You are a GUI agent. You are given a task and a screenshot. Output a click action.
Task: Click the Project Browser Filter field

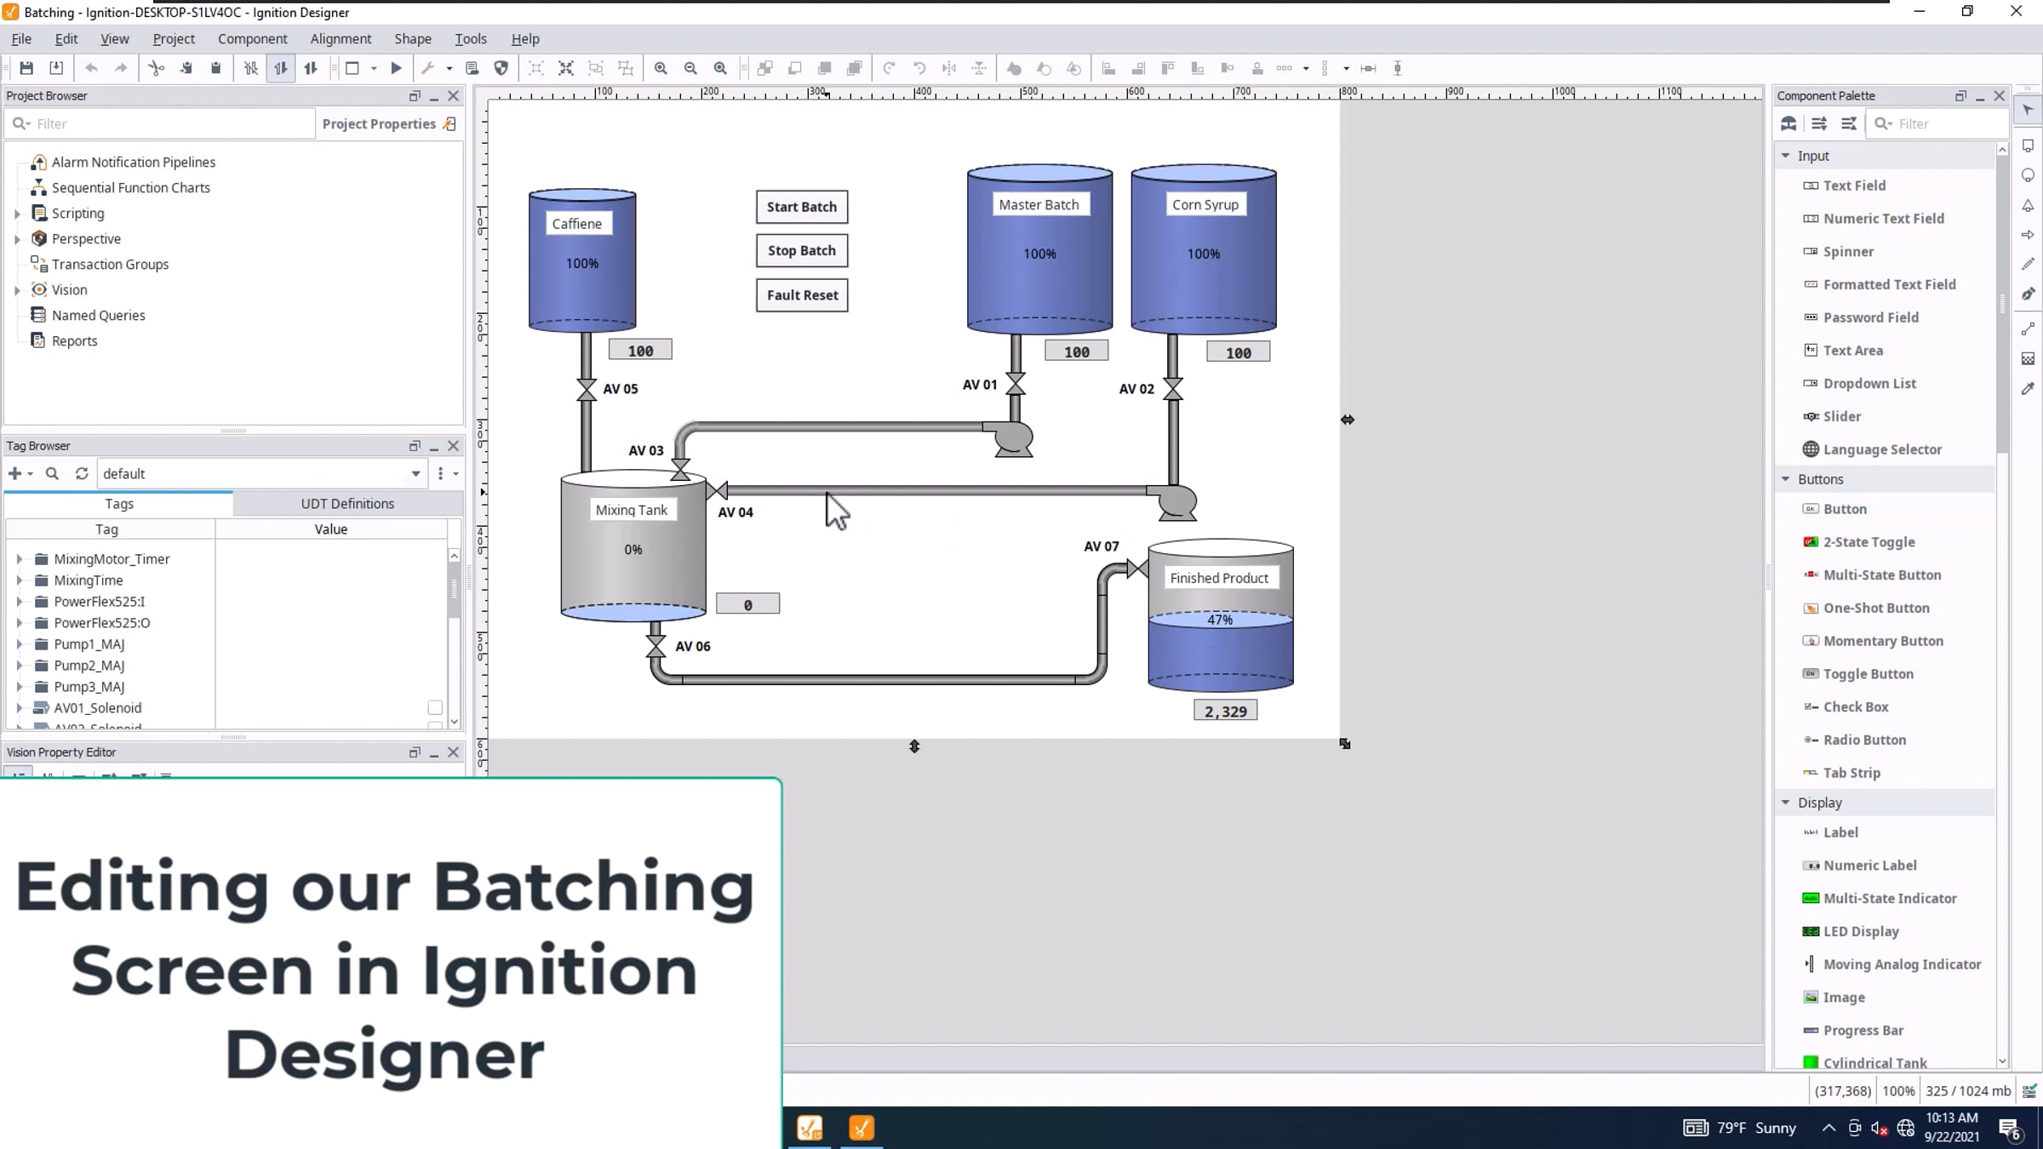pos(170,123)
